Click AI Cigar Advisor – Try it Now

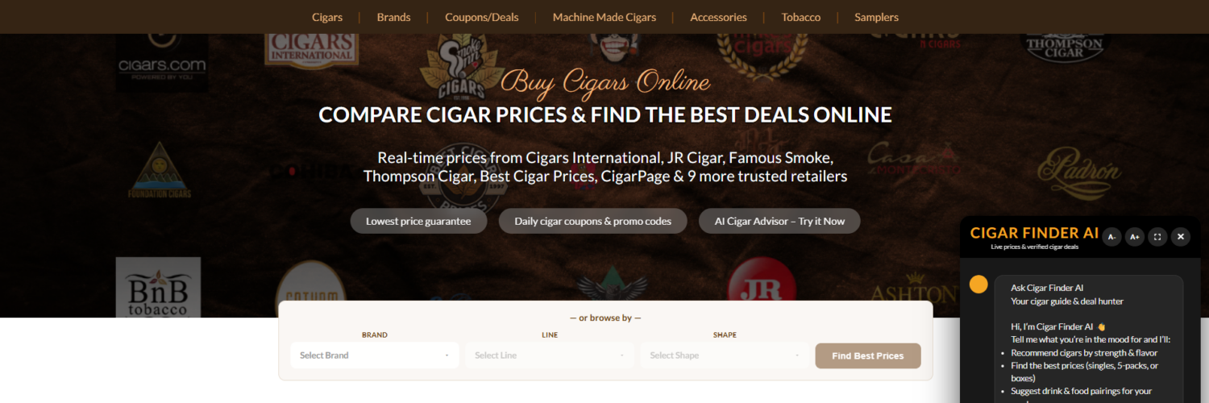click(x=779, y=221)
